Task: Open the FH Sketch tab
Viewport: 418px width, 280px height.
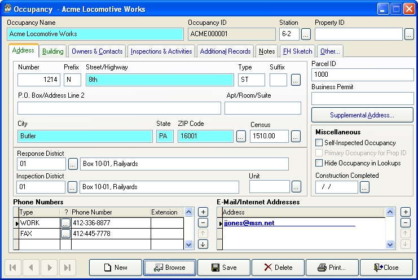Action: (x=297, y=51)
